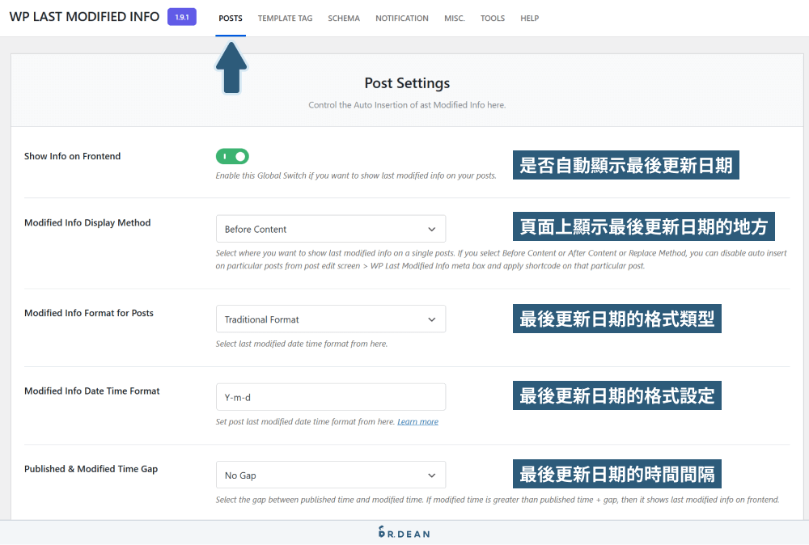
Task: Open the TEMPLATE TAG tab
Action: coord(285,19)
